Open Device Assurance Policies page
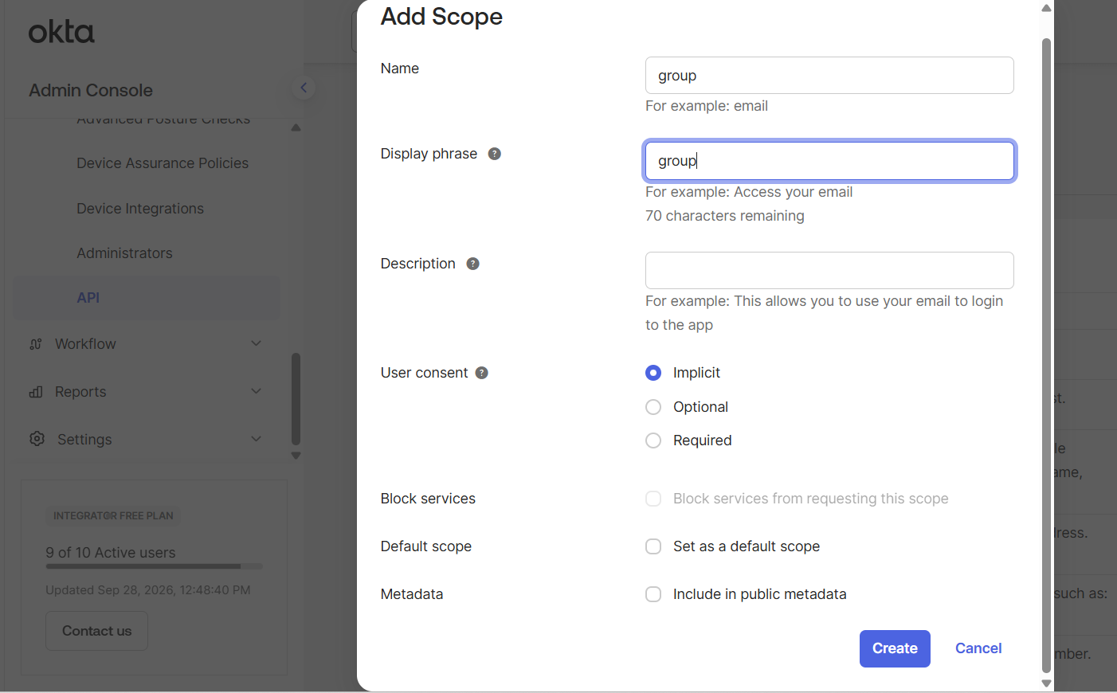 click(x=163, y=163)
